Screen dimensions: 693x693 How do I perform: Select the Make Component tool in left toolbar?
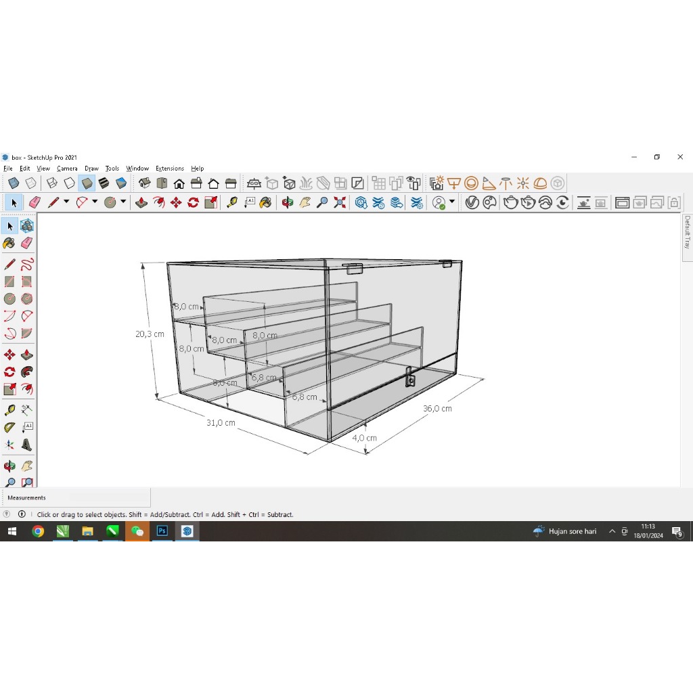(27, 226)
